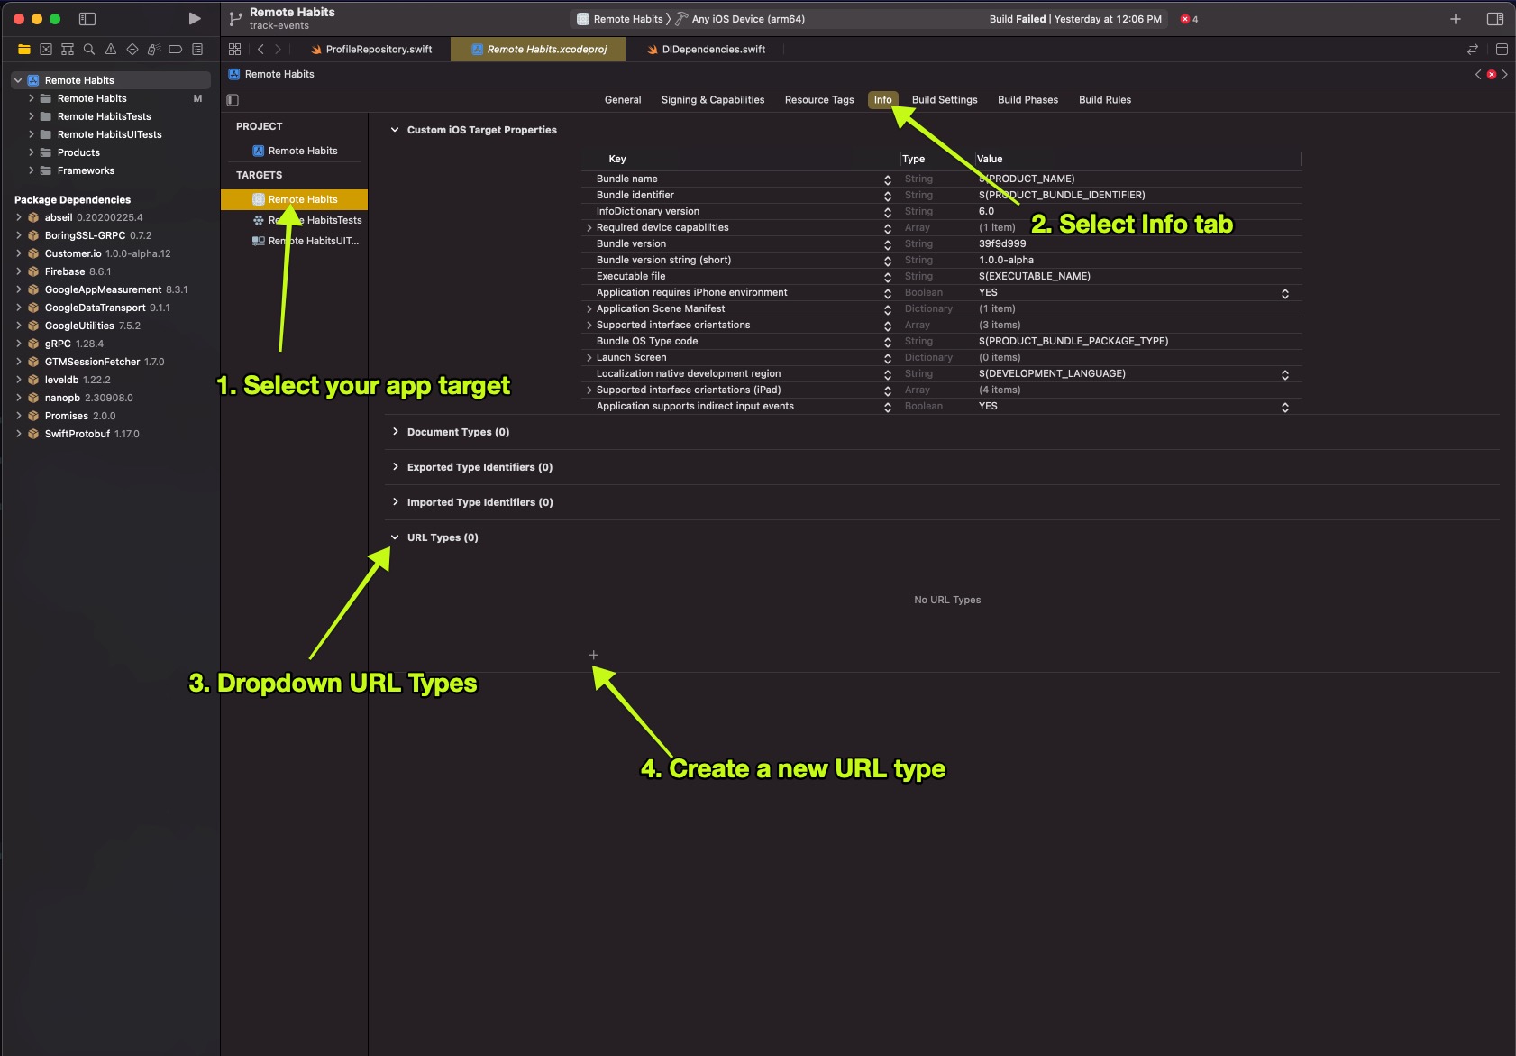Open the Breakpoint navigator
This screenshot has width=1516, height=1056.
click(176, 50)
